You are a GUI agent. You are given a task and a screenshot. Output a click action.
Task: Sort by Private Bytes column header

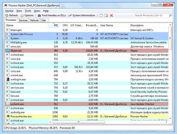[92, 25]
